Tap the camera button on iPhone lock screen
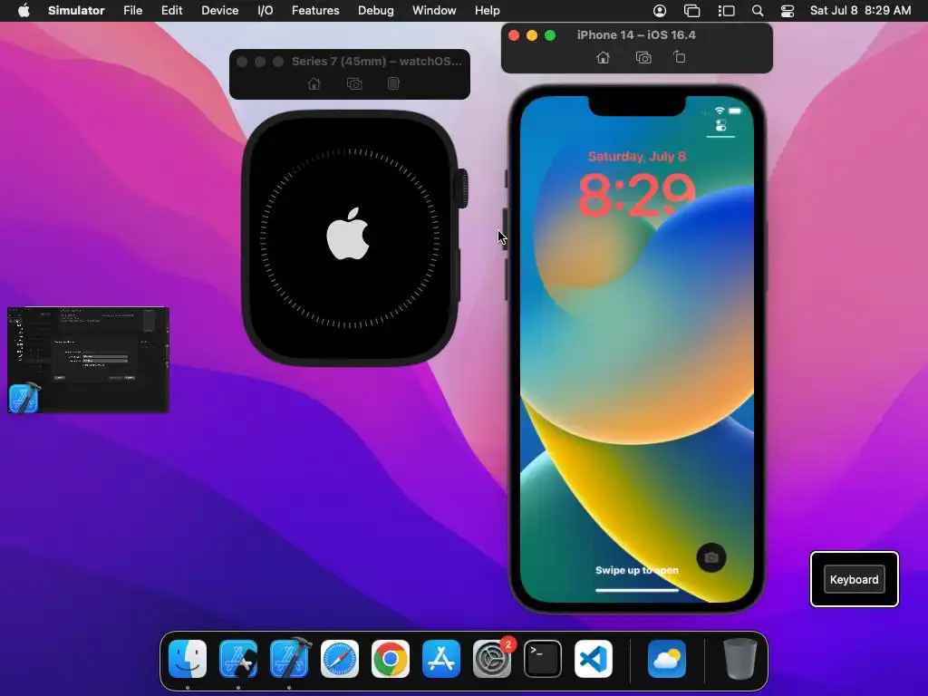This screenshot has height=696, width=928. (711, 557)
